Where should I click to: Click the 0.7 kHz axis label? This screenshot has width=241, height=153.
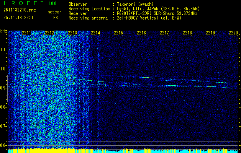click(x=3, y=126)
